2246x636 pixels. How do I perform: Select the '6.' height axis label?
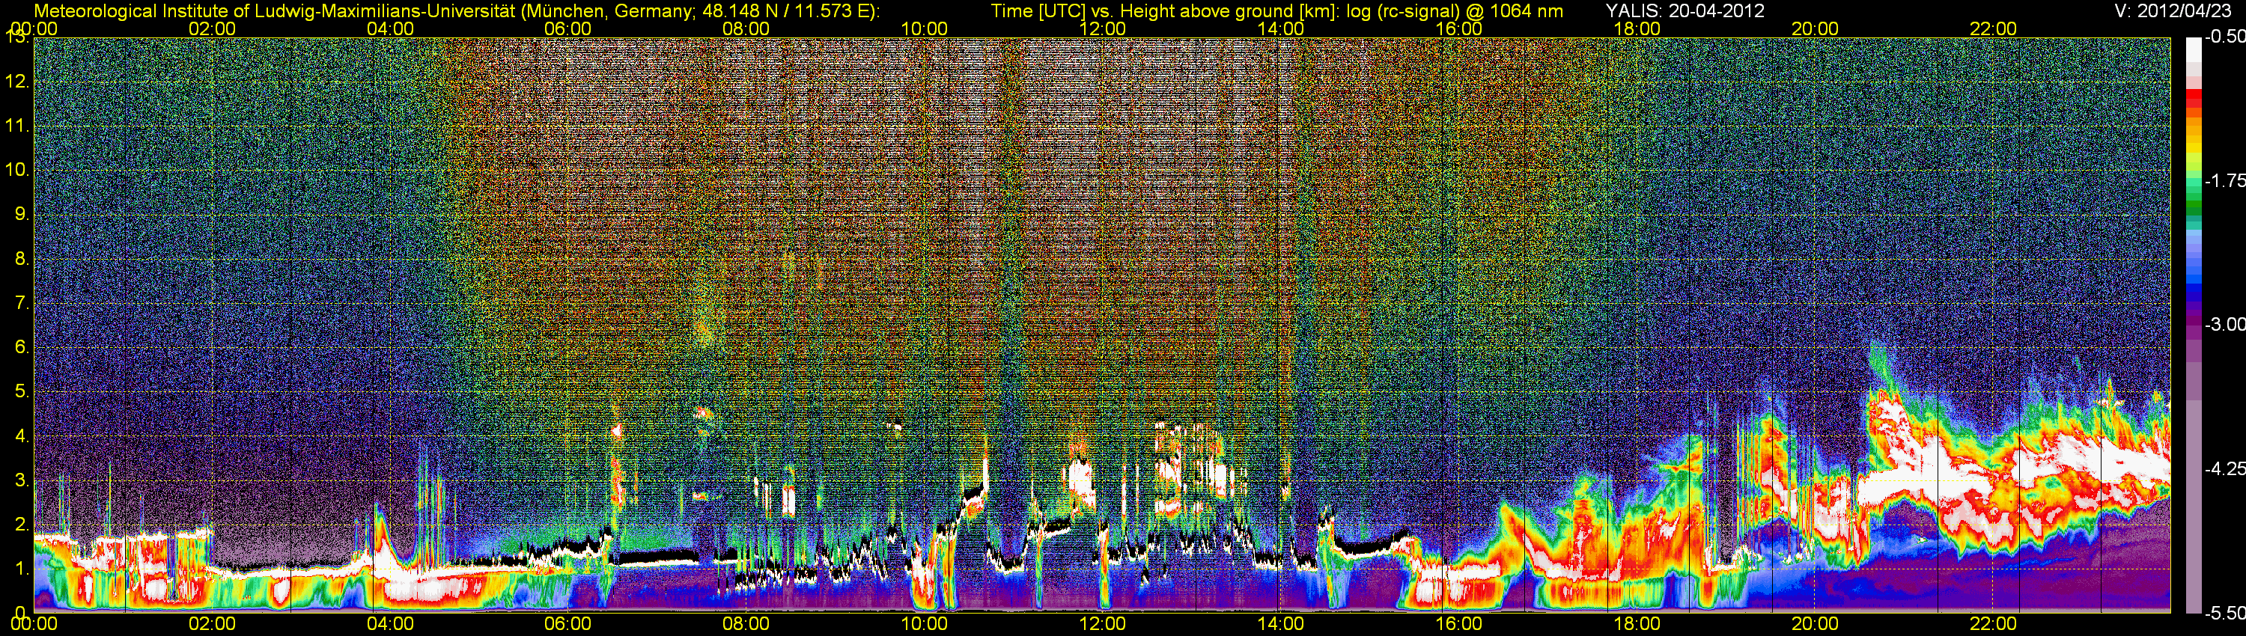[x=22, y=346]
